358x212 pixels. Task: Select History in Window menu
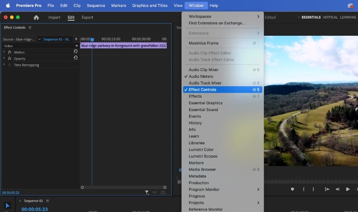223,123
